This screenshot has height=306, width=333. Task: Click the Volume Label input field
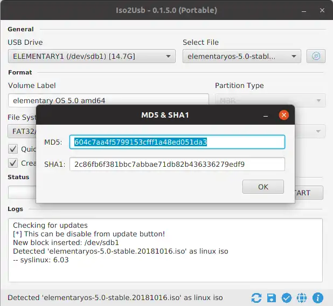click(x=108, y=100)
